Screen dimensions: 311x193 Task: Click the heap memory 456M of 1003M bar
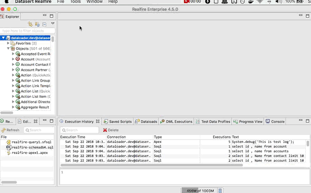[x=200, y=190]
